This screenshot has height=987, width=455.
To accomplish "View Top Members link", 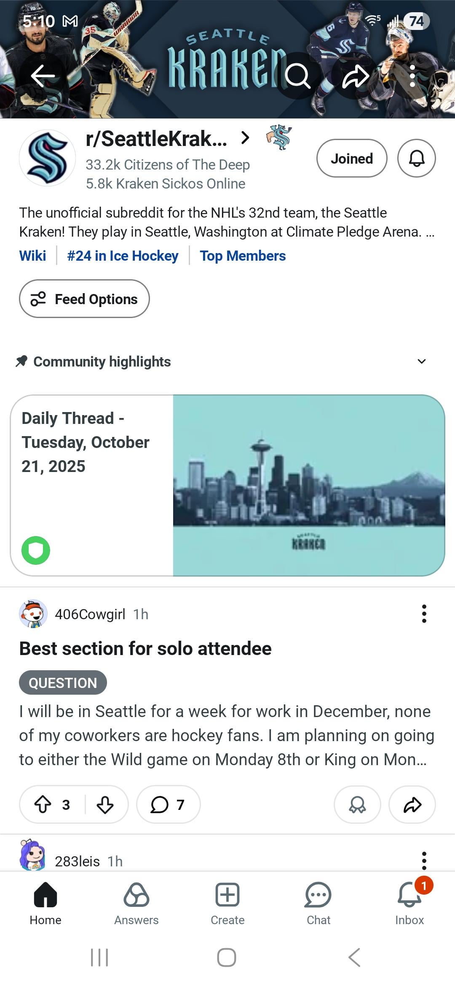I will [243, 256].
